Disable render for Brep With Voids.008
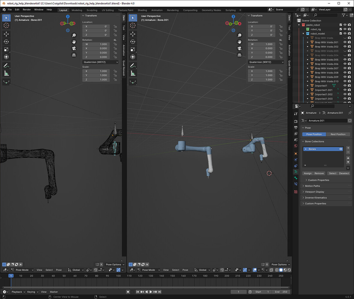 click(349, 73)
